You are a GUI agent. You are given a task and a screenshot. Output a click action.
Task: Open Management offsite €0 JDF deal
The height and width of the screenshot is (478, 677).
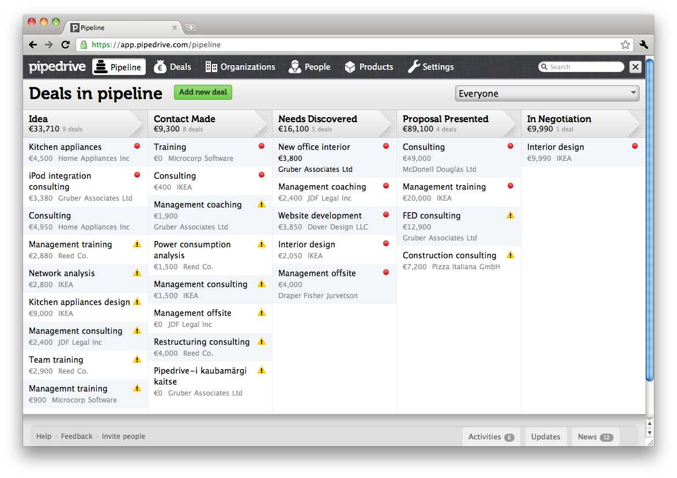pyautogui.click(x=210, y=318)
